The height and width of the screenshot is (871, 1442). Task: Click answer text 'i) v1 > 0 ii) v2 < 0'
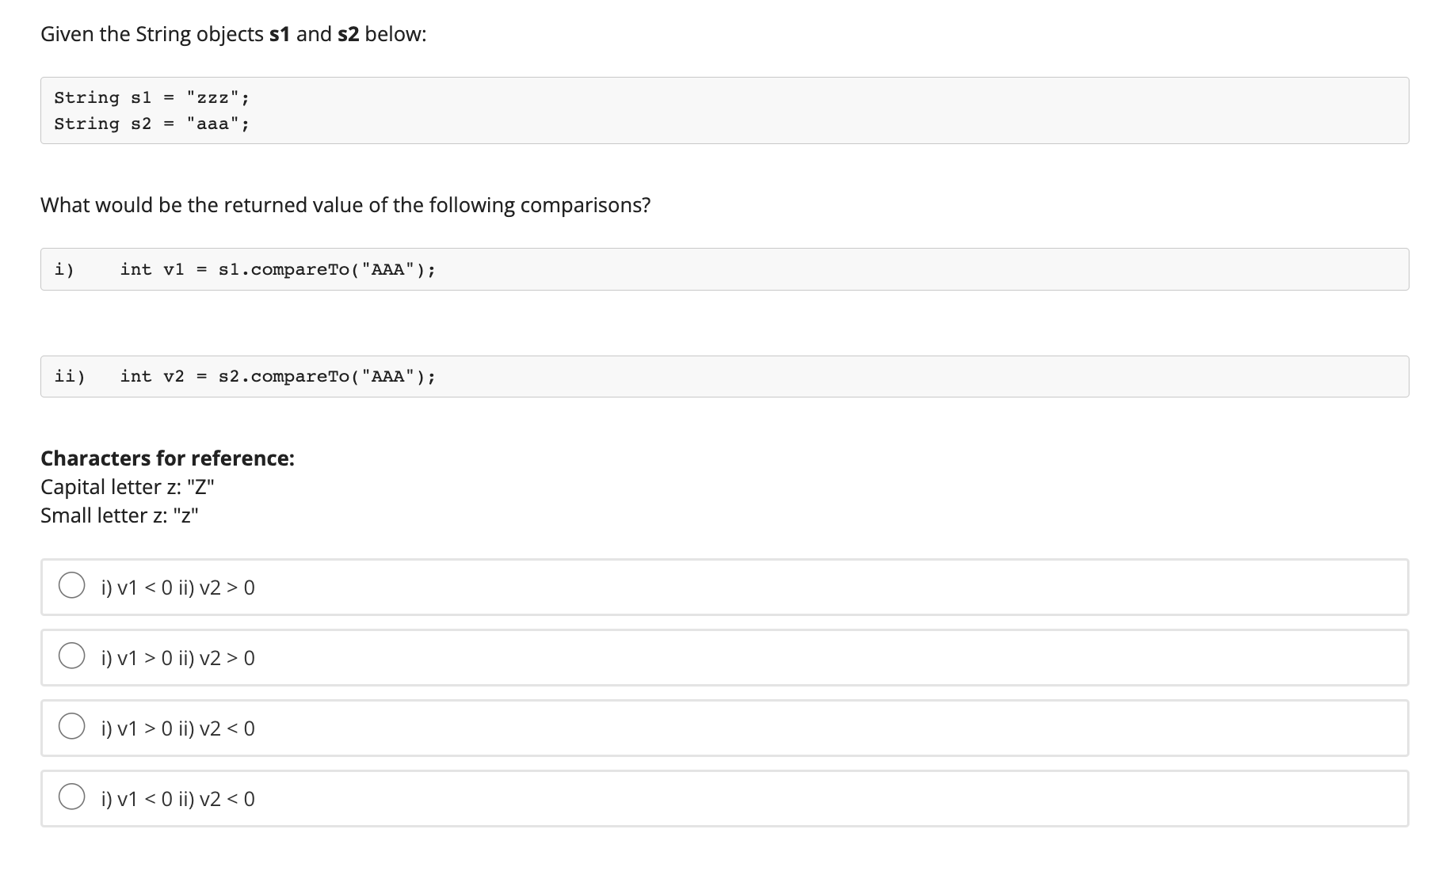pyautogui.click(x=178, y=728)
